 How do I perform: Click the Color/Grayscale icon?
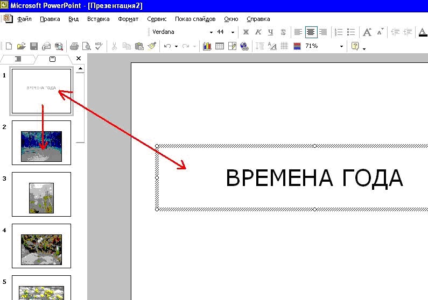[x=297, y=46]
